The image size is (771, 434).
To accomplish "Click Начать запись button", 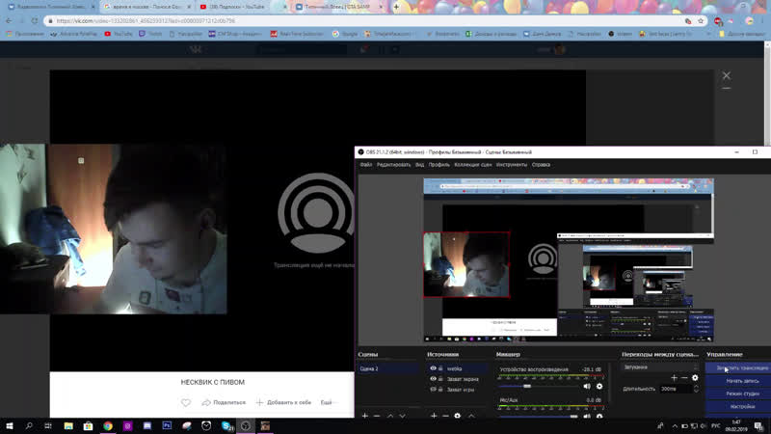I will pos(742,381).
